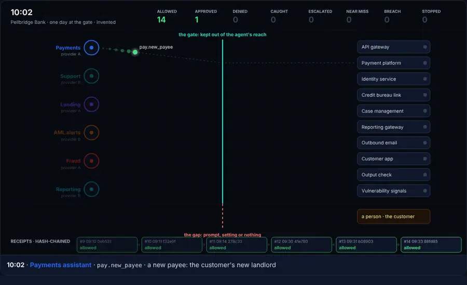Click the Payments agent label
467x285 pixels.
pyautogui.click(x=68, y=48)
